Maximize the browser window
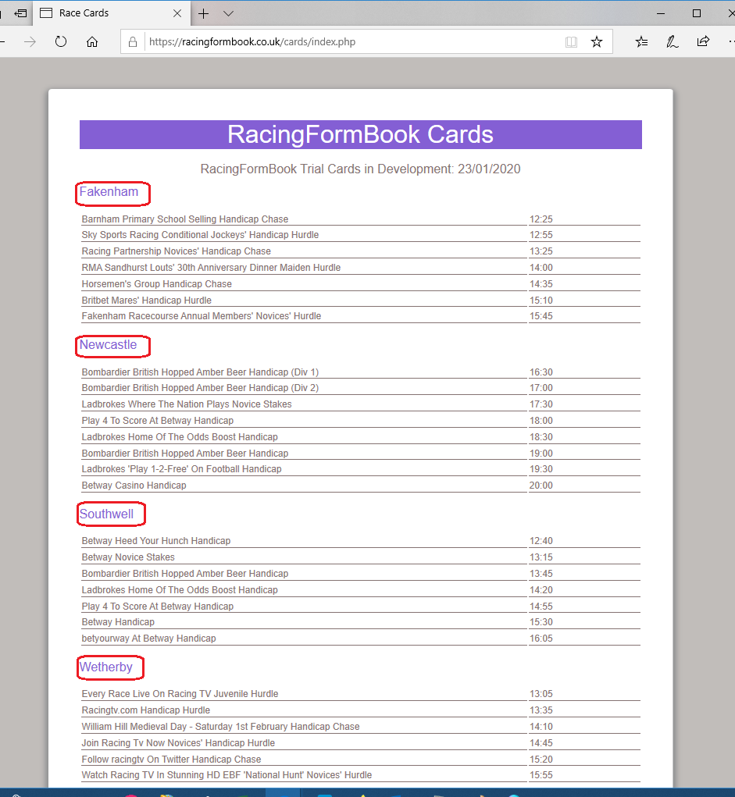The width and height of the screenshot is (735, 797). [697, 14]
